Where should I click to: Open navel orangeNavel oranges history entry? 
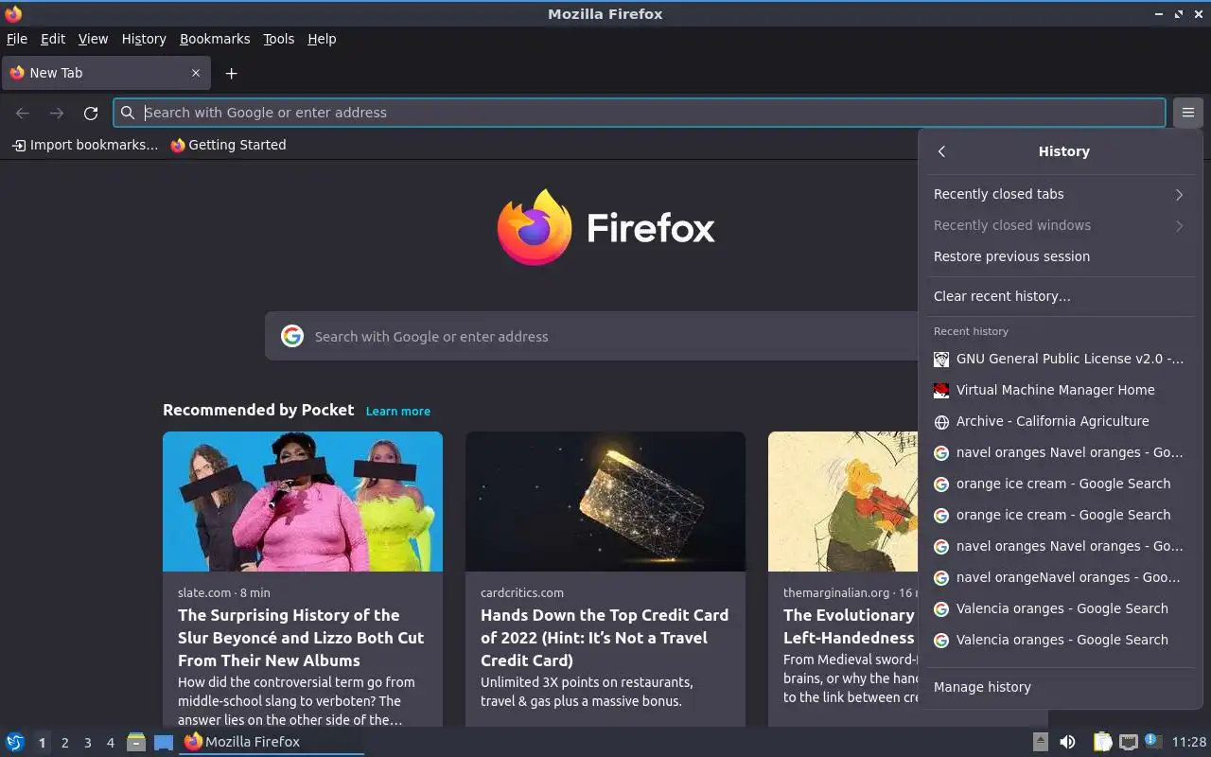(x=1060, y=577)
